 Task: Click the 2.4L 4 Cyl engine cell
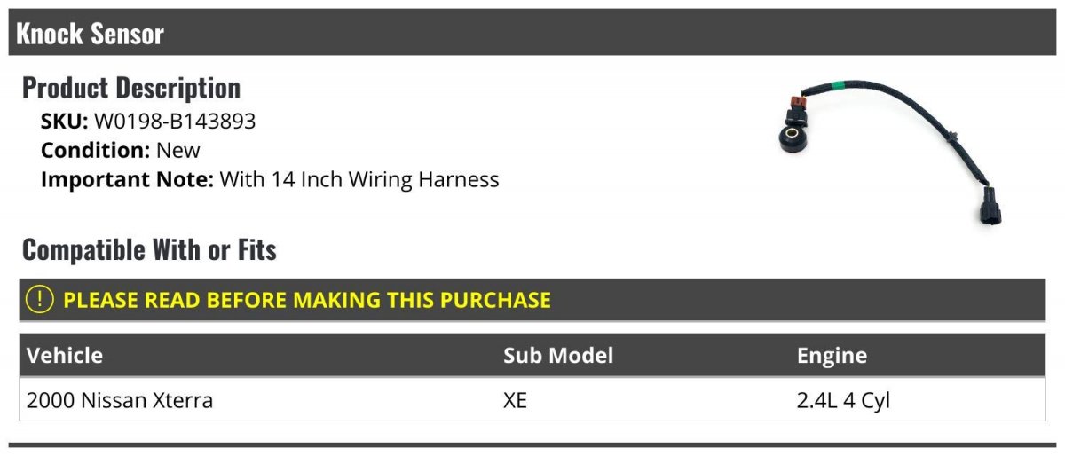click(x=843, y=401)
